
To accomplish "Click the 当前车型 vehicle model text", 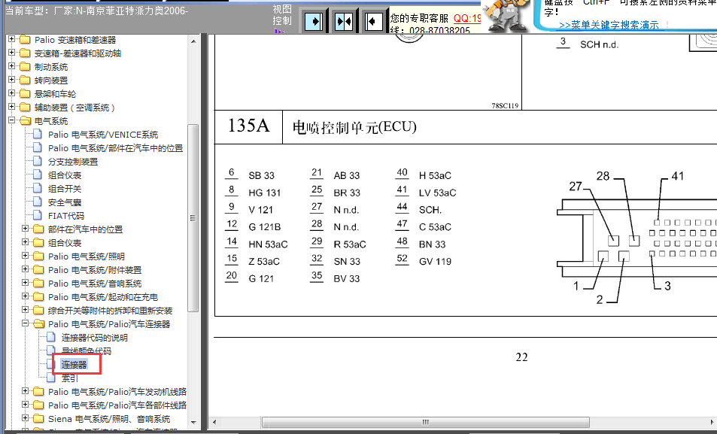I will [x=96, y=11].
